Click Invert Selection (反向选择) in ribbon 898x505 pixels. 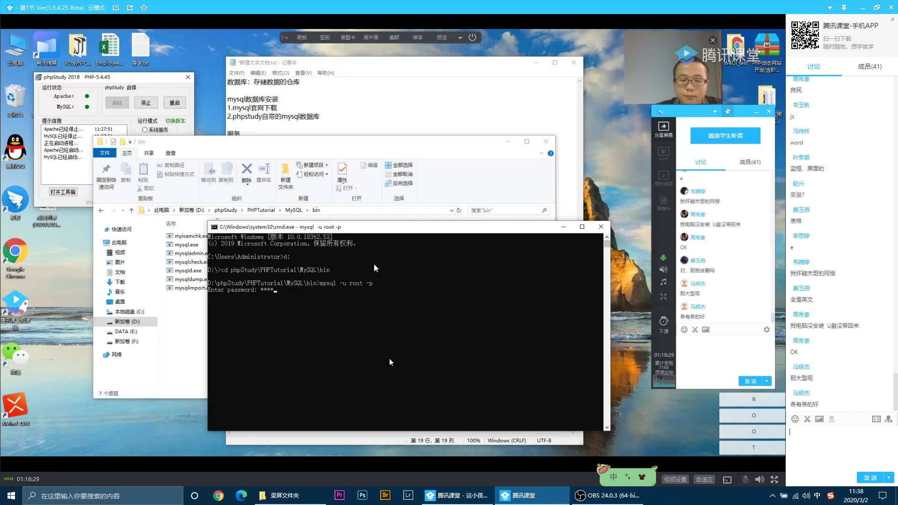399,183
